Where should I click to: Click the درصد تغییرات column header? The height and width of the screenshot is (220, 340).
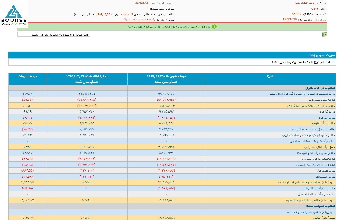[27, 76]
